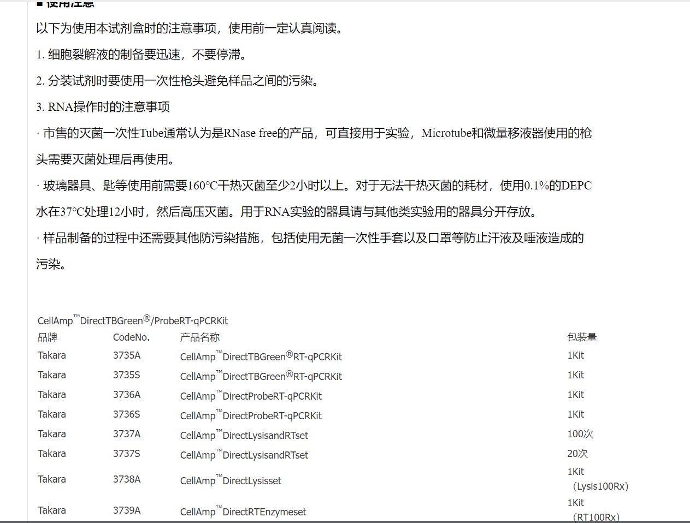This screenshot has width=690, height=523.
Task: Choose code number 3738A
Action: [127, 479]
